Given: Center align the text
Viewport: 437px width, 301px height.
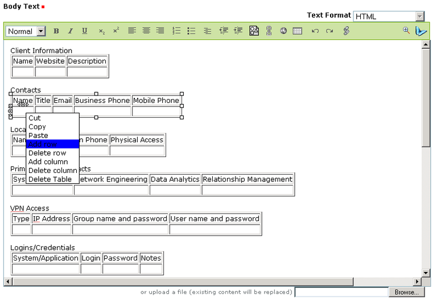Looking at the screenshot, I should [x=146, y=31].
